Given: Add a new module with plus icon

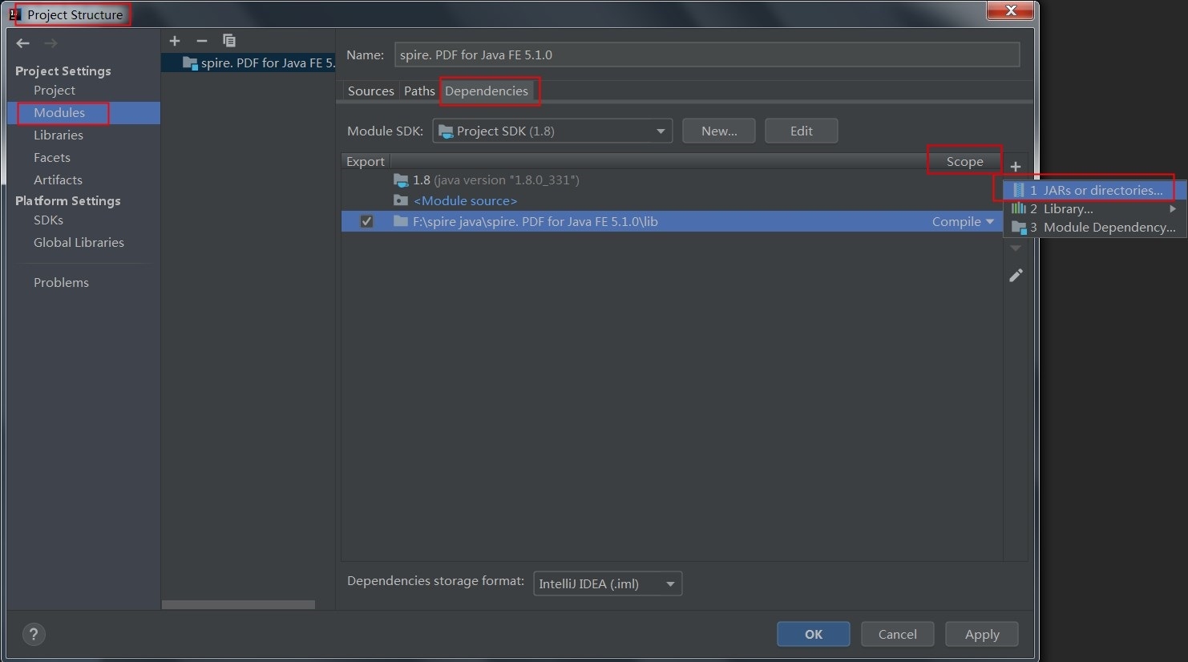Looking at the screenshot, I should 175,41.
